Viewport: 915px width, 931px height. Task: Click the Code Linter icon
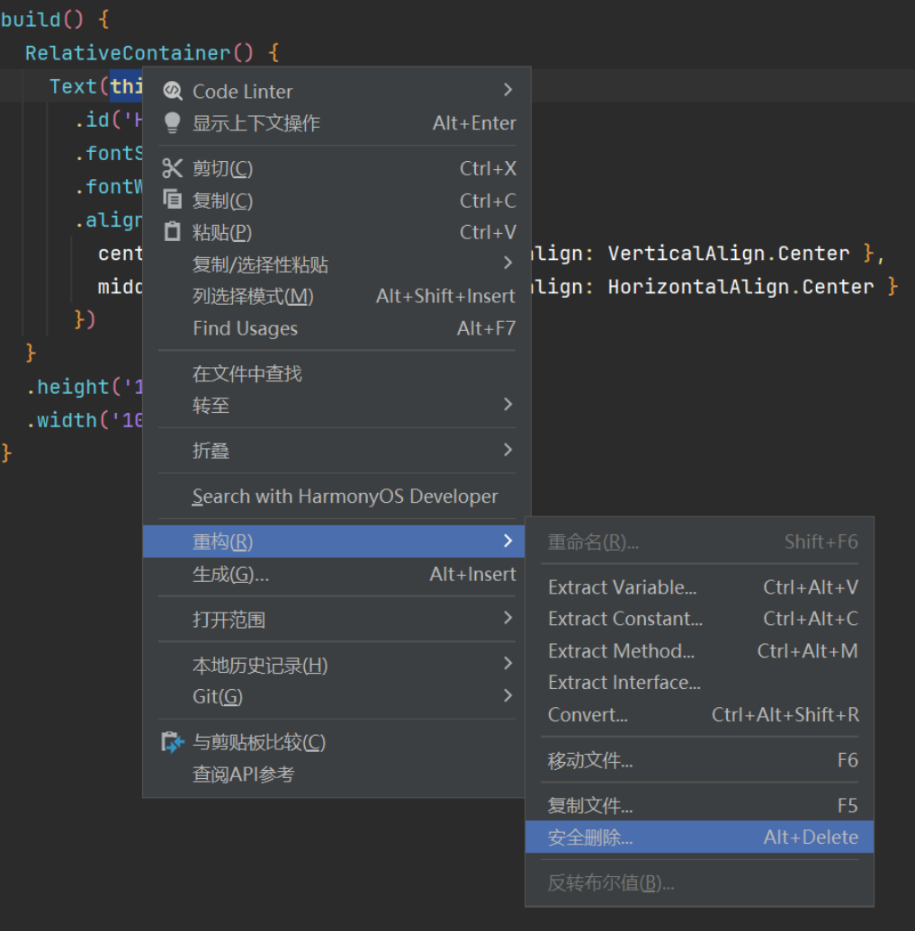[x=172, y=91]
